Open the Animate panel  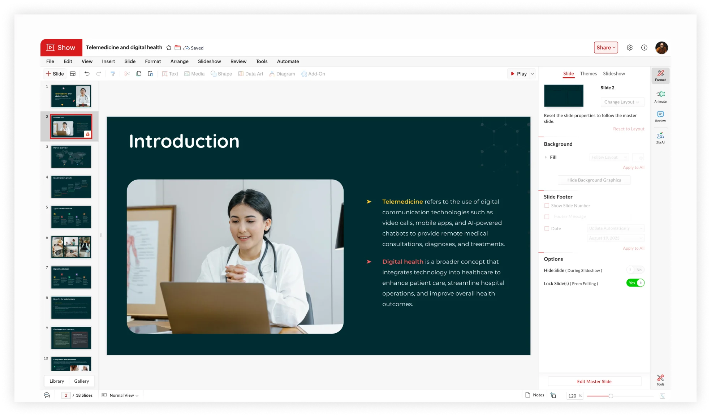coord(660,96)
